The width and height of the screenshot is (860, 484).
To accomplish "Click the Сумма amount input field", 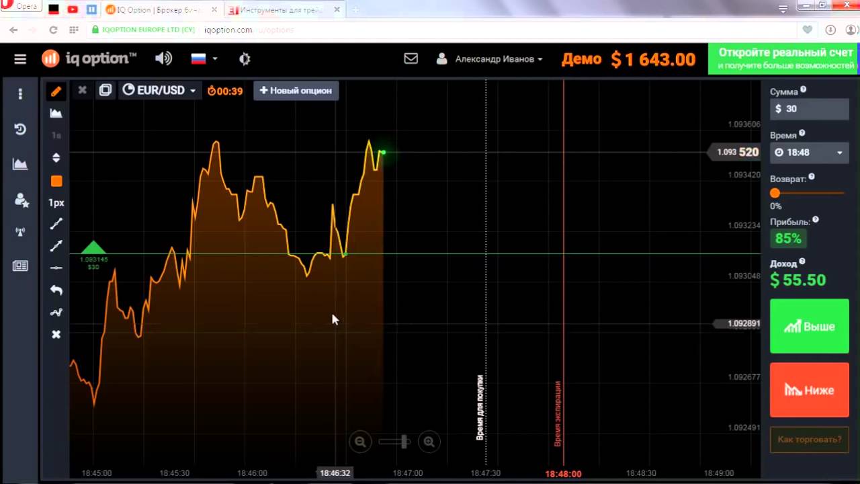I will coord(810,109).
